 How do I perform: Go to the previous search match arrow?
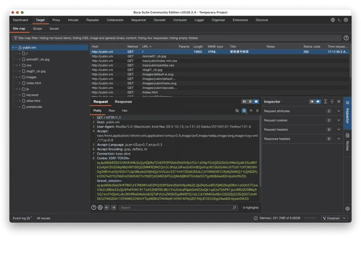click(x=107, y=208)
